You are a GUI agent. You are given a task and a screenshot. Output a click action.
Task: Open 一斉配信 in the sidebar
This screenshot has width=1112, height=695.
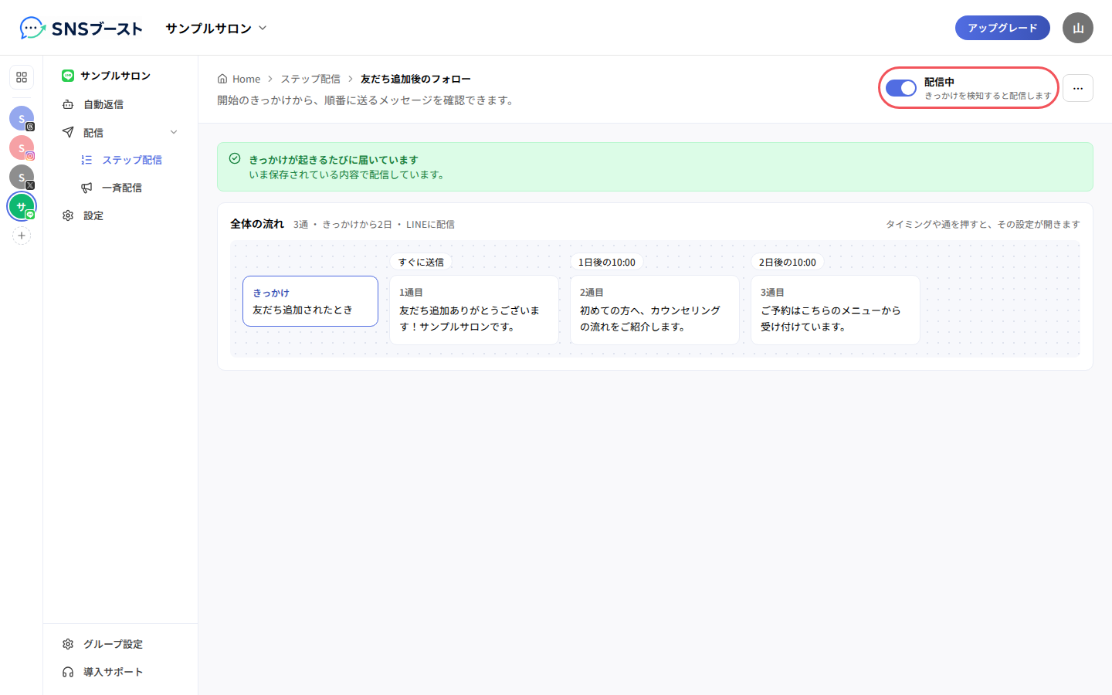[x=120, y=188]
